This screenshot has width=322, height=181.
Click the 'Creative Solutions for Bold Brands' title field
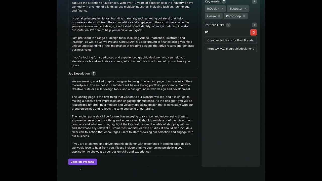click(x=230, y=40)
